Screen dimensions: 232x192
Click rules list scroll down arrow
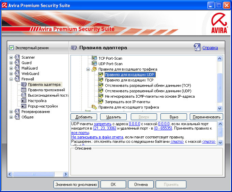click(x=220, y=108)
